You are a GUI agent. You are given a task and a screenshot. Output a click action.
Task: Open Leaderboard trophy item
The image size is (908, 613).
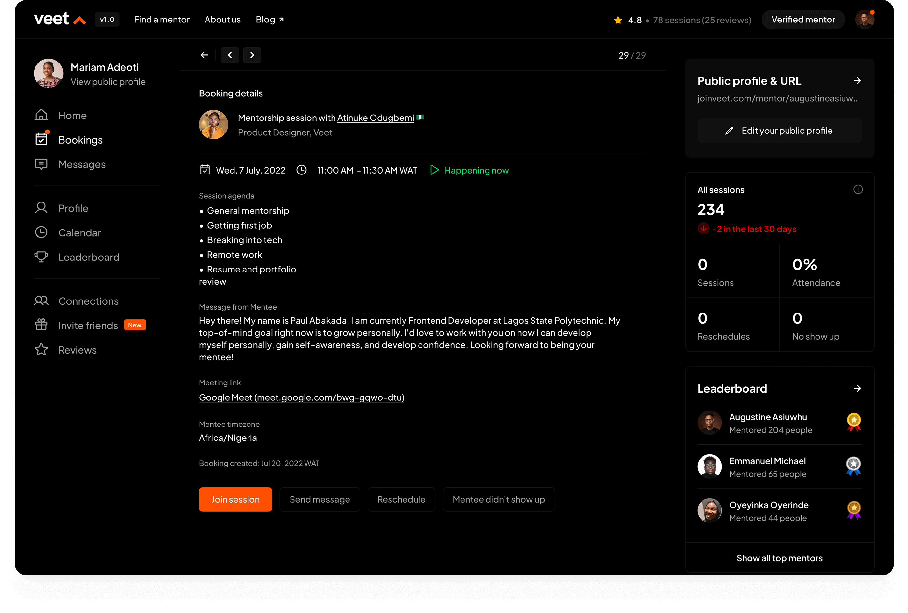tap(89, 257)
